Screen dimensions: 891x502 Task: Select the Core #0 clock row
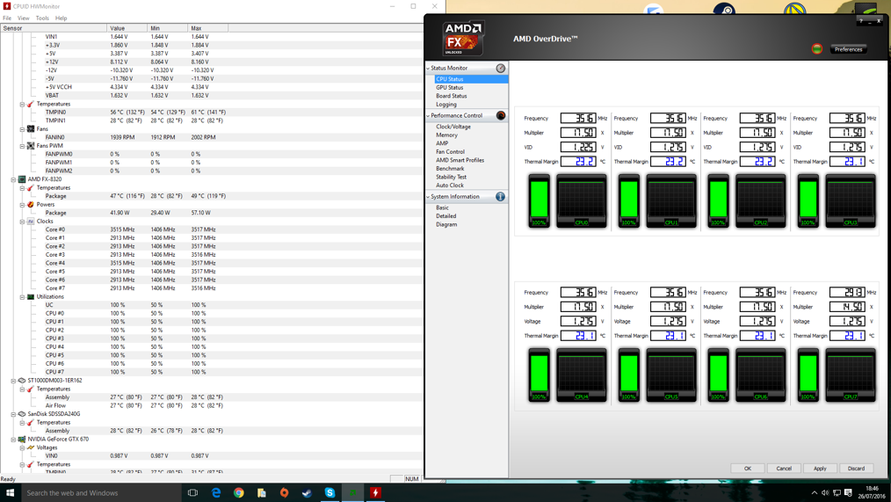pos(212,229)
